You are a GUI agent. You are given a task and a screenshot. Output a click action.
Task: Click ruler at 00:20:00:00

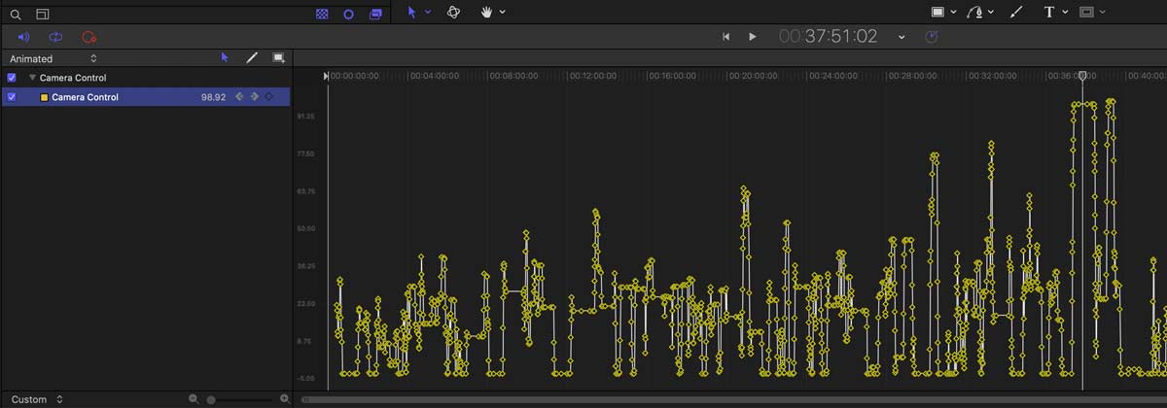pos(755,76)
